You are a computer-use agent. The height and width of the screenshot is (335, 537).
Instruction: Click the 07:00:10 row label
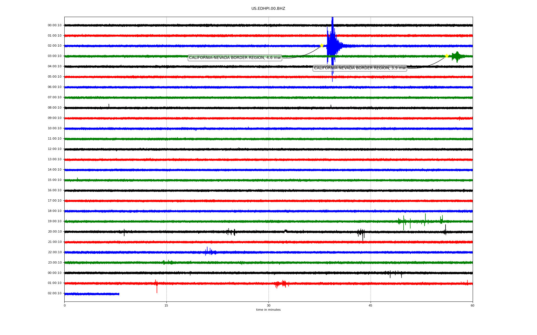coord(55,97)
